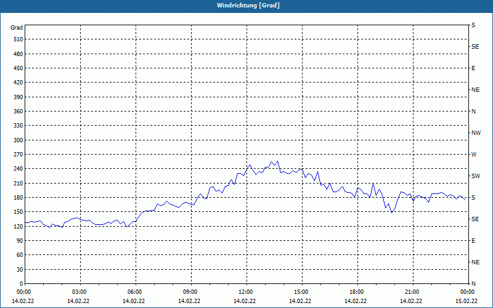Select the SE compass label near the 480 line
The width and height of the screenshot is (493, 308).
[x=475, y=47]
